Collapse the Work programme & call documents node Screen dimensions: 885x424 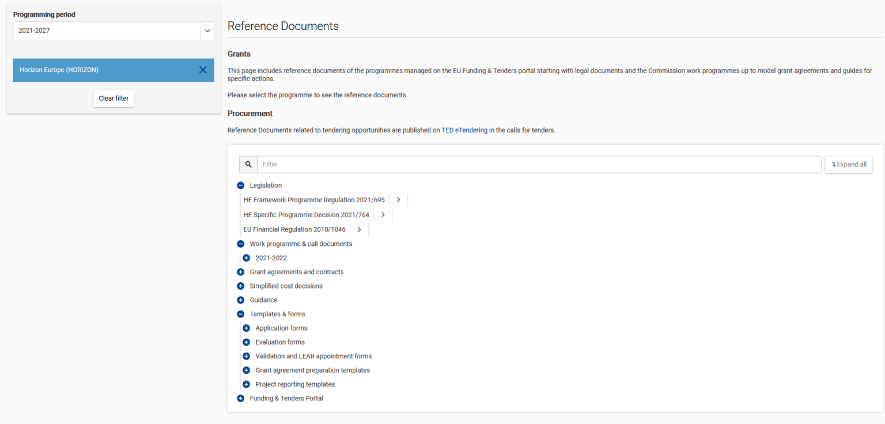[x=240, y=243]
